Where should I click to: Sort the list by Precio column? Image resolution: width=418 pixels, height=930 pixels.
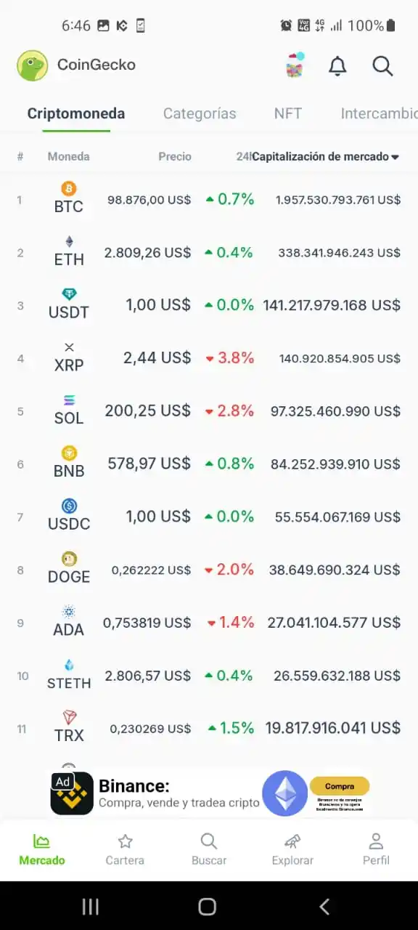click(x=175, y=156)
